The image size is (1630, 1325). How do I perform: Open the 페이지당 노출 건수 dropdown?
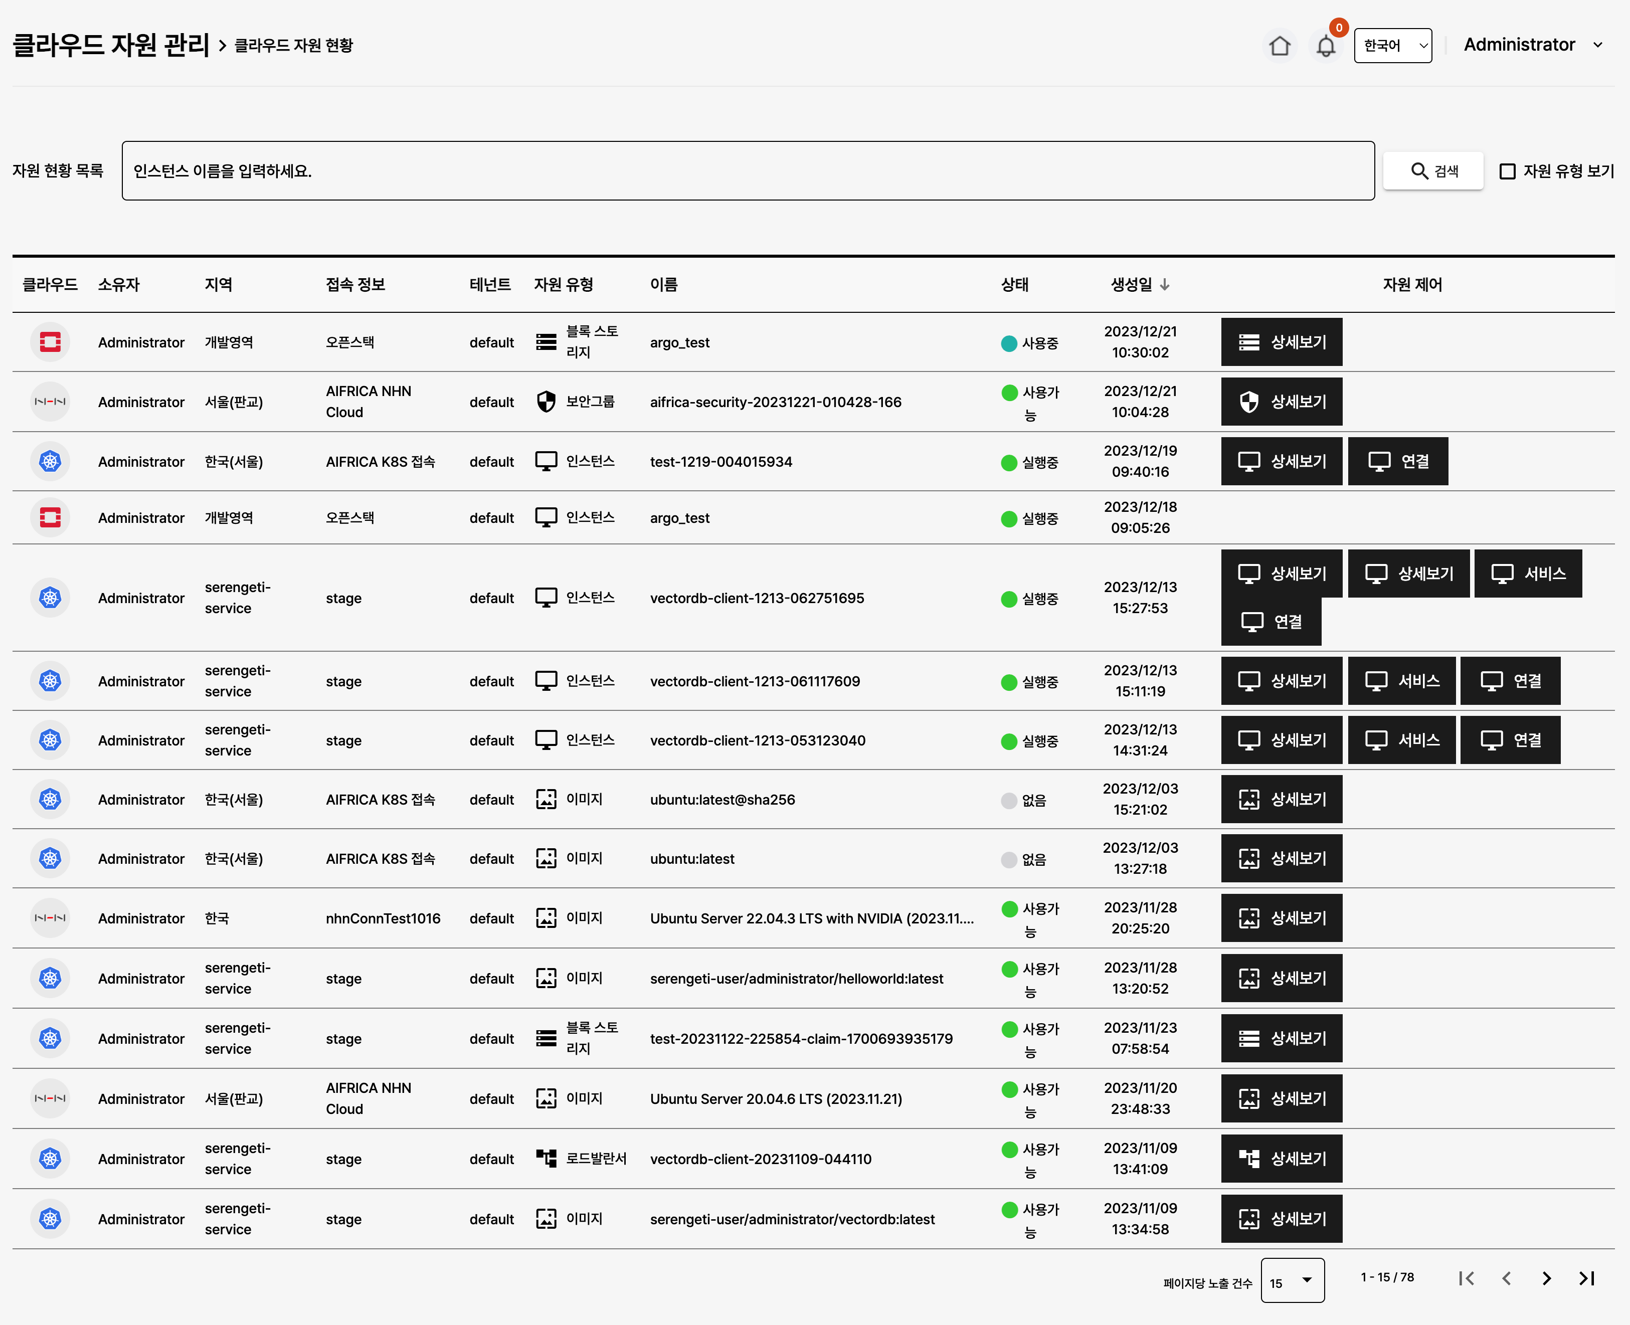coord(1292,1281)
